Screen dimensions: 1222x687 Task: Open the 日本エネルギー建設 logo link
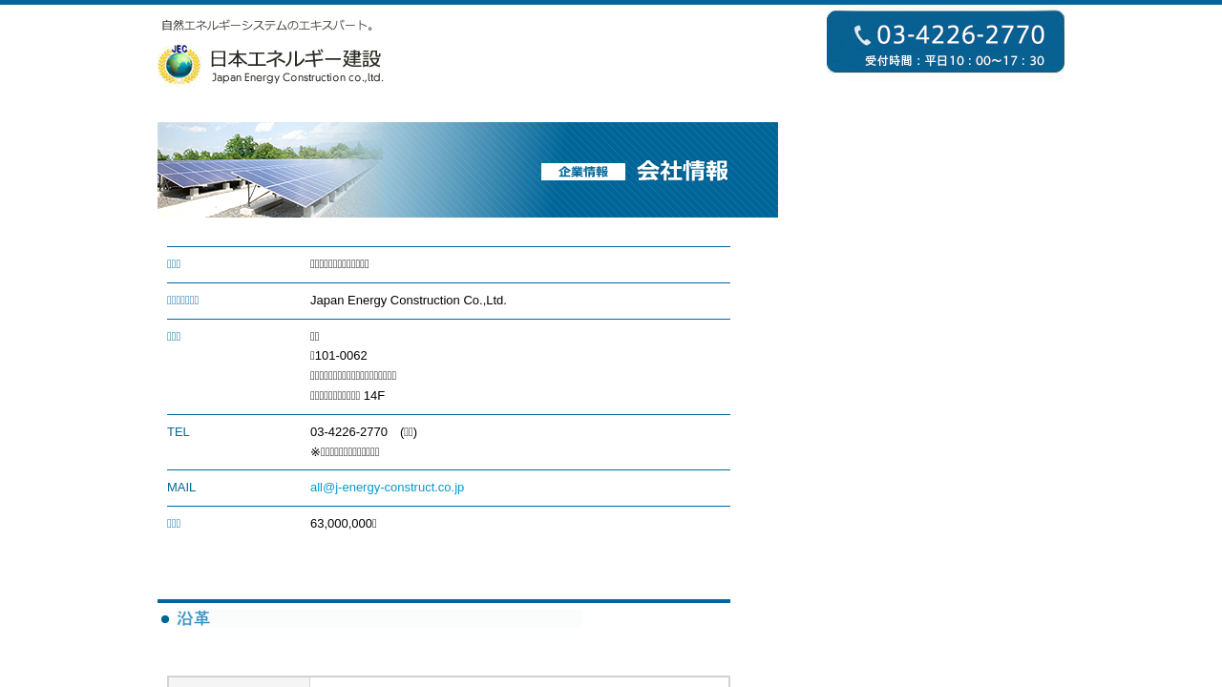[x=296, y=66]
